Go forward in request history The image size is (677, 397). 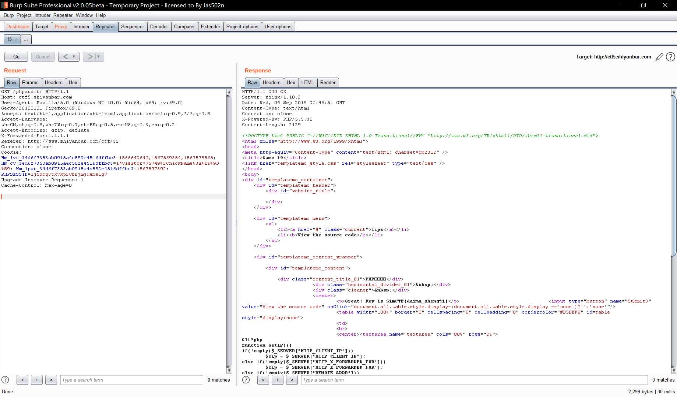click(90, 57)
